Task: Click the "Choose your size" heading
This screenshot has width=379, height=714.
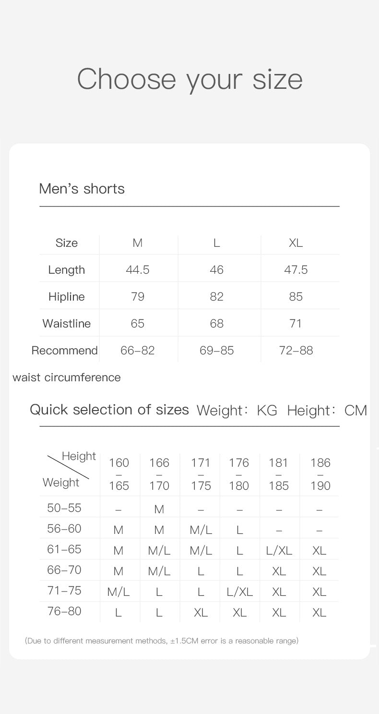Action: point(189,79)
